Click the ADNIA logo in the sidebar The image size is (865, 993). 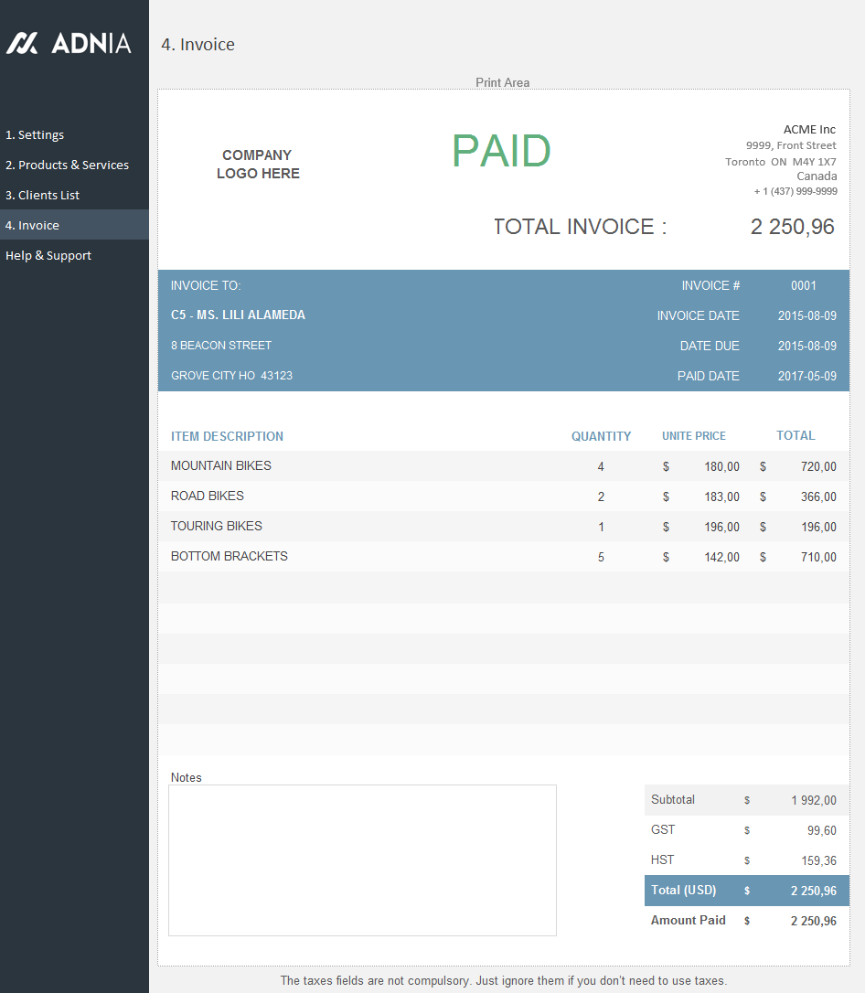69,43
